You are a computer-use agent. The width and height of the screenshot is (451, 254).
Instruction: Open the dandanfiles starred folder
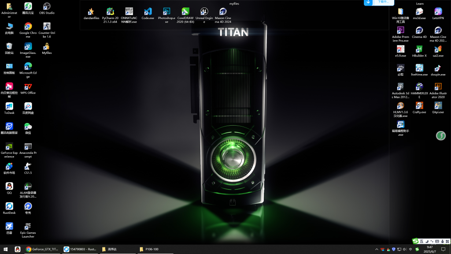tap(91, 14)
